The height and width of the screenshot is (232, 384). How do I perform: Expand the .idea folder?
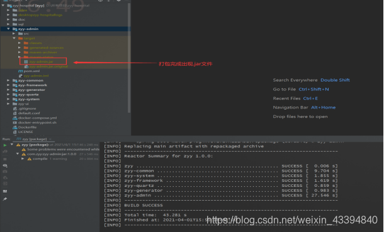click(8, 10)
